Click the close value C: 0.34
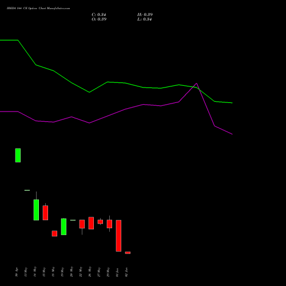The width and height of the screenshot is (286, 286). (99, 15)
